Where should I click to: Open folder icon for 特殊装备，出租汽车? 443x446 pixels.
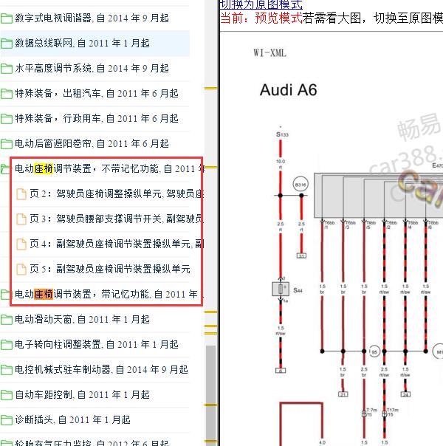click(6, 94)
